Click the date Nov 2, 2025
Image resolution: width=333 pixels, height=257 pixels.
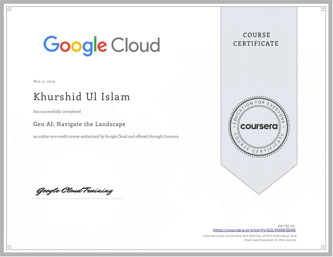(44, 82)
